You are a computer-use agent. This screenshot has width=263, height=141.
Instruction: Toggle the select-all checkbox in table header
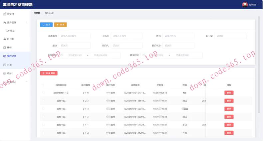[x=43, y=85]
